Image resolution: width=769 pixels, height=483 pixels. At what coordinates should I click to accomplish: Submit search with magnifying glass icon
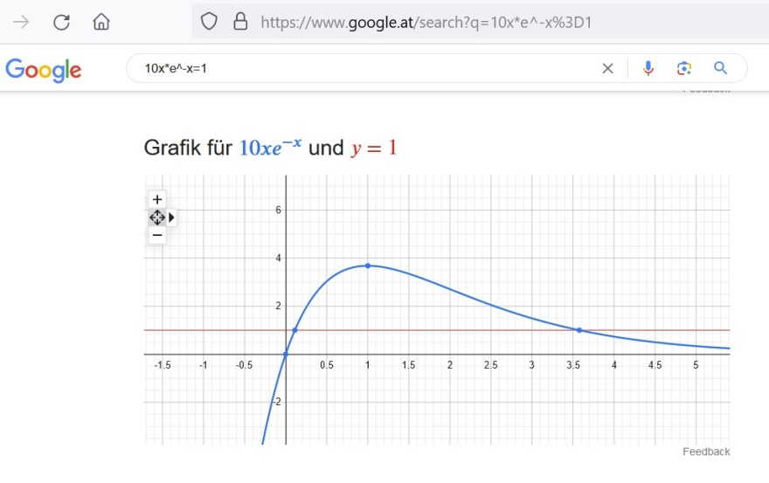[x=720, y=68]
